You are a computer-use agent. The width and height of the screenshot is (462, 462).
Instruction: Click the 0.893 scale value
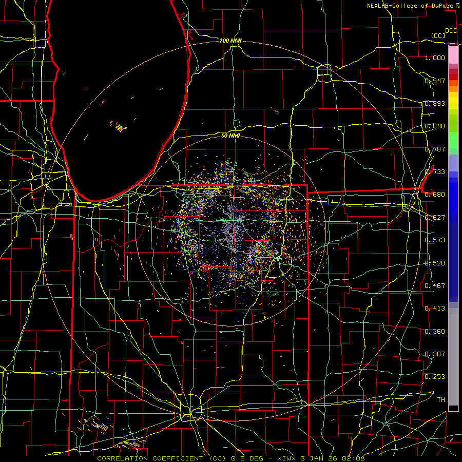coord(435,103)
